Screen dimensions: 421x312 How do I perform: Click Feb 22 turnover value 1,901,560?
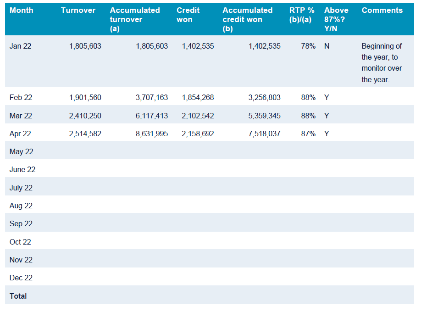pos(85,98)
